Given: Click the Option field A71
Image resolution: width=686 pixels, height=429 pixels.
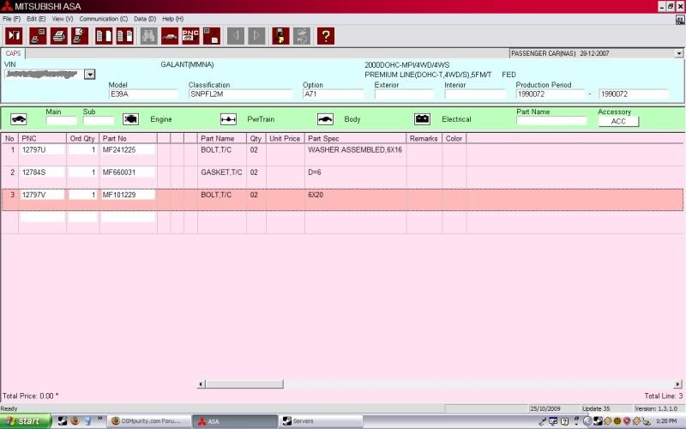Looking at the screenshot, I should tap(333, 94).
